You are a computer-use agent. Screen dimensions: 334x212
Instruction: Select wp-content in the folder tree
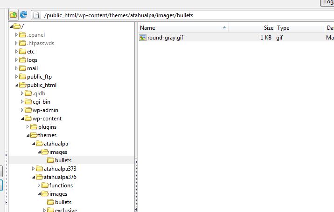coord(47,119)
